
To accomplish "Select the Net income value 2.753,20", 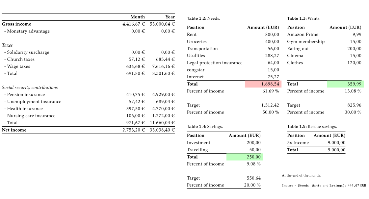I will pos(133,130).
